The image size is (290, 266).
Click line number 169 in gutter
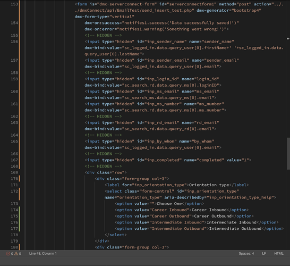click(14, 173)
